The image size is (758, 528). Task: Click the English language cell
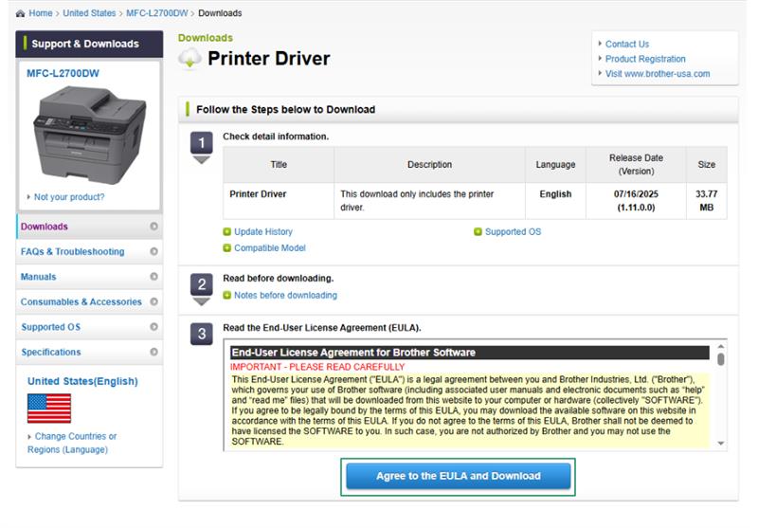(x=555, y=201)
